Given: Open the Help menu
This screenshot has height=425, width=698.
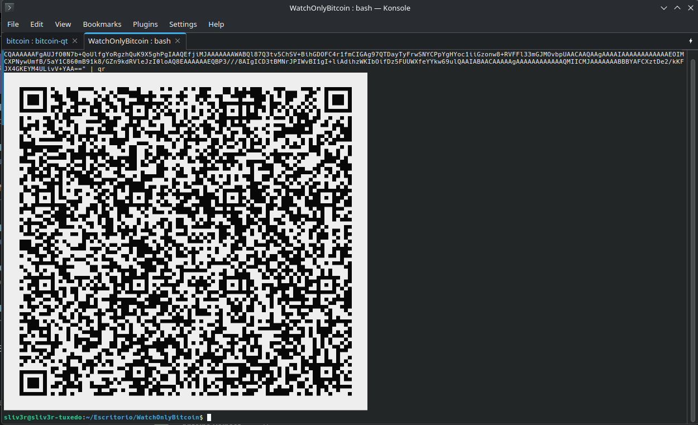Looking at the screenshot, I should pyautogui.click(x=216, y=25).
